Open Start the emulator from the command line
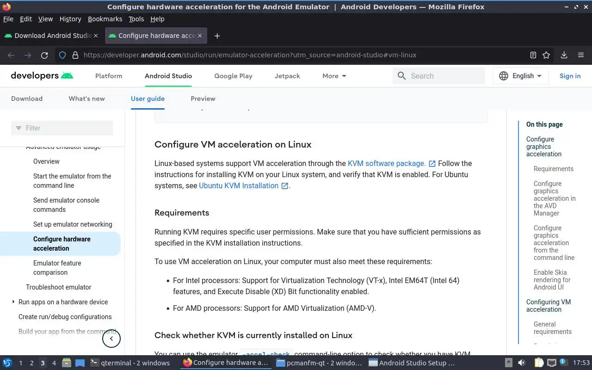 point(72,181)
